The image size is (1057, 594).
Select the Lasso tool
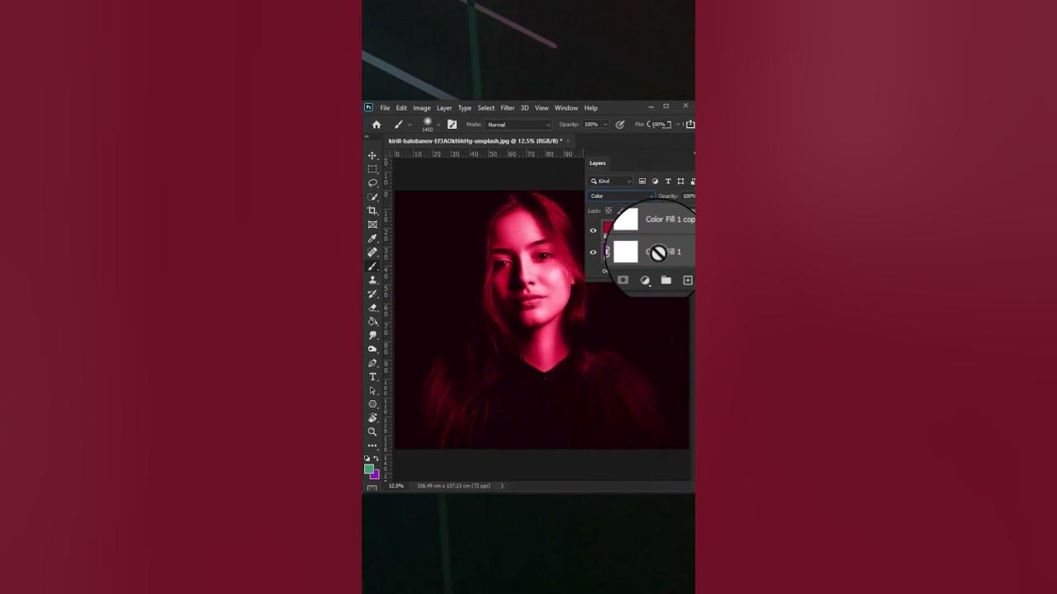point(372,183)
